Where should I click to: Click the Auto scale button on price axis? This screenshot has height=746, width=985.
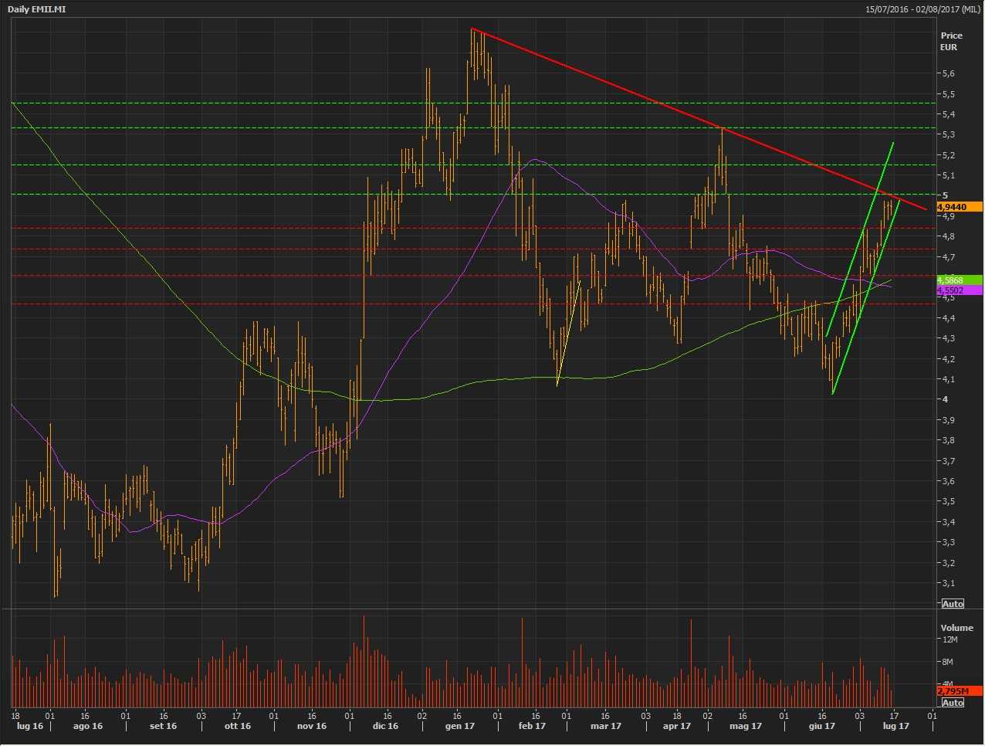point(953,604)
